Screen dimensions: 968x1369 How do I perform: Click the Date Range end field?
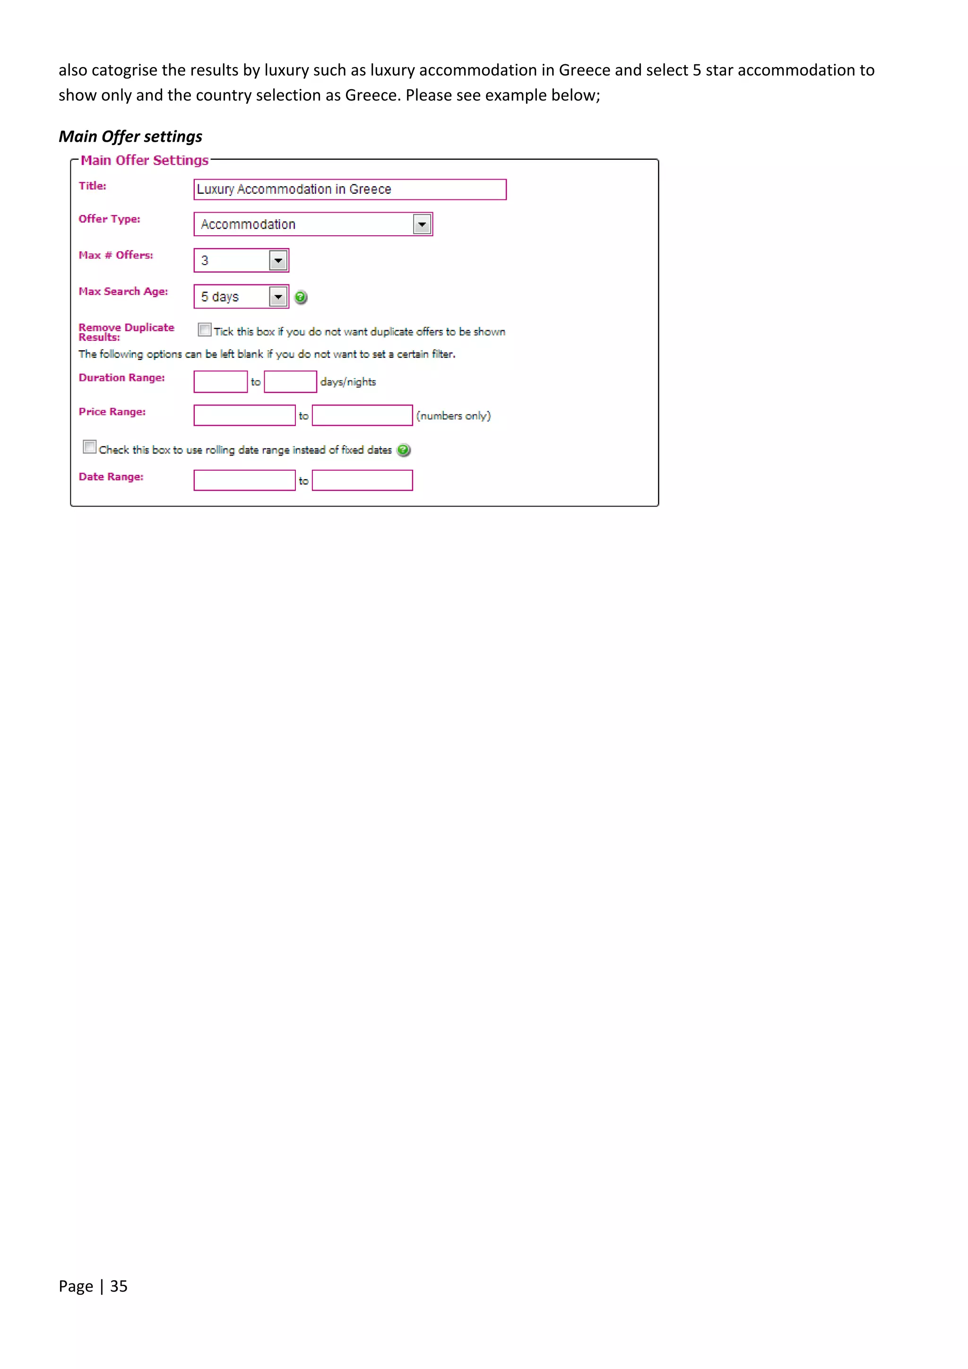(x=363, y=481)
